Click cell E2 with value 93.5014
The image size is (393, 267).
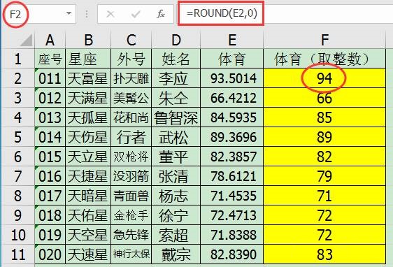(x=232, y=78)
